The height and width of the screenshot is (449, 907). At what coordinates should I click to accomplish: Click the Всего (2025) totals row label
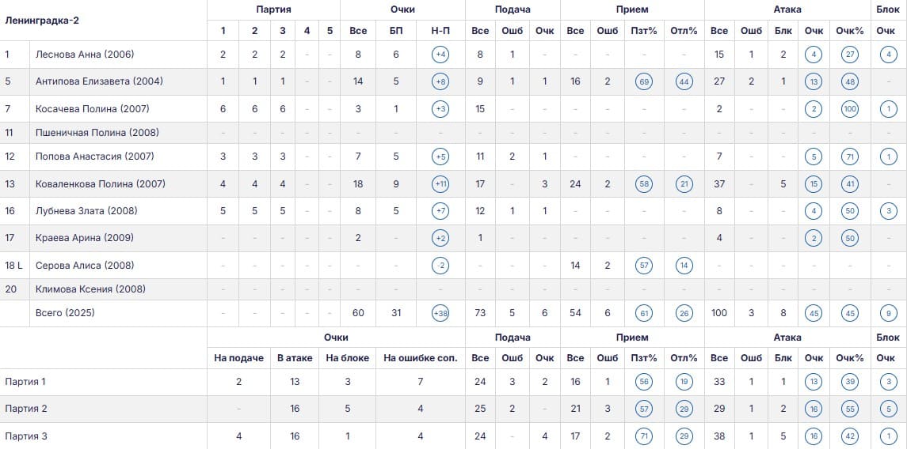click(65, 313)
